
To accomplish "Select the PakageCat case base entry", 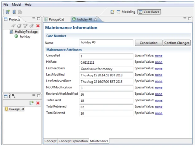I will point(15,109).
